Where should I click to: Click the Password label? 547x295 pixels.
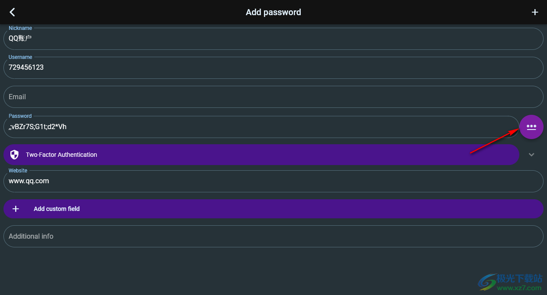(x=20, y=116)
